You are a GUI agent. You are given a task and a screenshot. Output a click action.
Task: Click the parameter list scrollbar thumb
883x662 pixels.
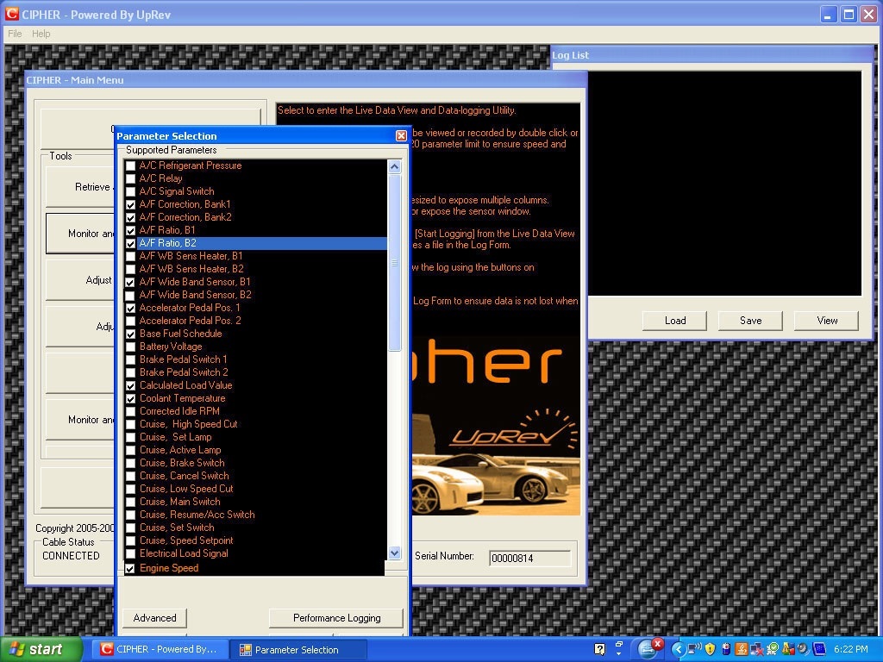tap(395, 262)
